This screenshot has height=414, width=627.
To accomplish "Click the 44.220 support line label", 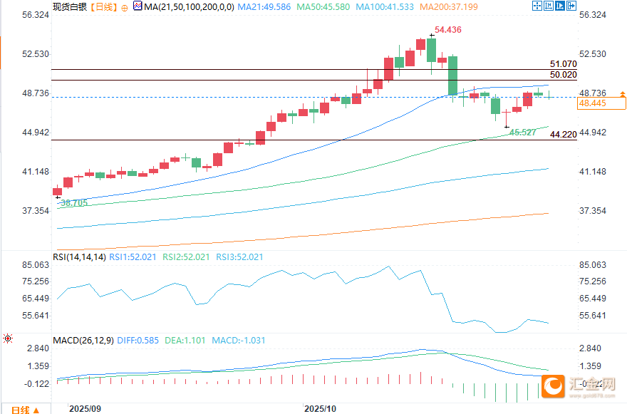I will tap(563, 135).
